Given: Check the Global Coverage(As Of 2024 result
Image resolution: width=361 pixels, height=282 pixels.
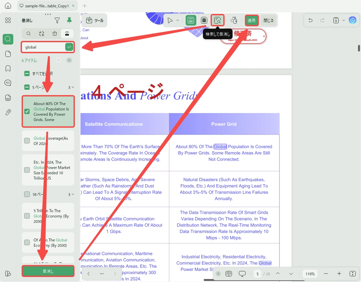Looking at the screenshot, I should coord(27,141).
